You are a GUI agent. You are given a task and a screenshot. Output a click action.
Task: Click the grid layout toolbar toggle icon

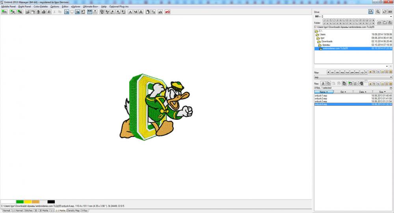pyautogui.click(x=90, y=12)
